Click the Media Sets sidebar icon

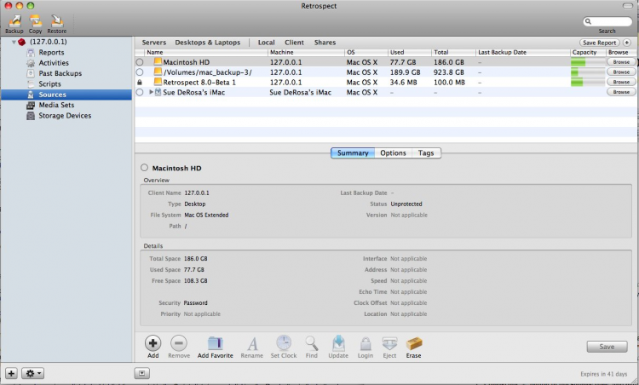coord(31,105)
